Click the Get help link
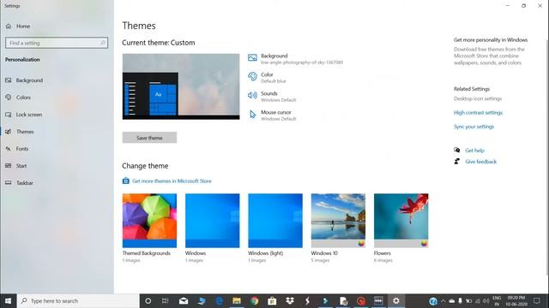Screen dimensions: 549x308 pyautogui.click(x=474, y=151)
